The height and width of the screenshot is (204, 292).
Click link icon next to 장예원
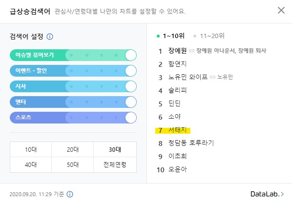coord(191,51)
